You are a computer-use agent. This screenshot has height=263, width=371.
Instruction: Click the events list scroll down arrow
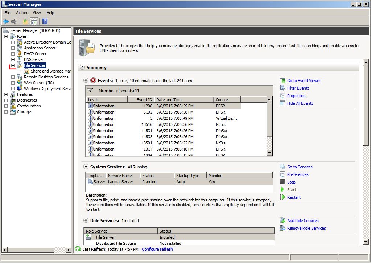(x=269, y=153)
